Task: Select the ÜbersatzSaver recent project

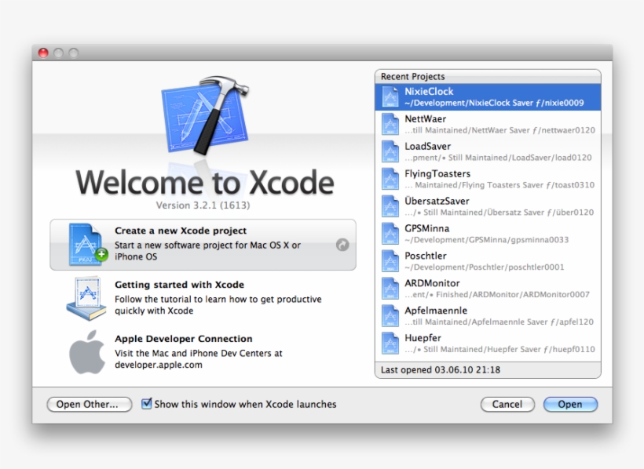Action: click(488, 206)
